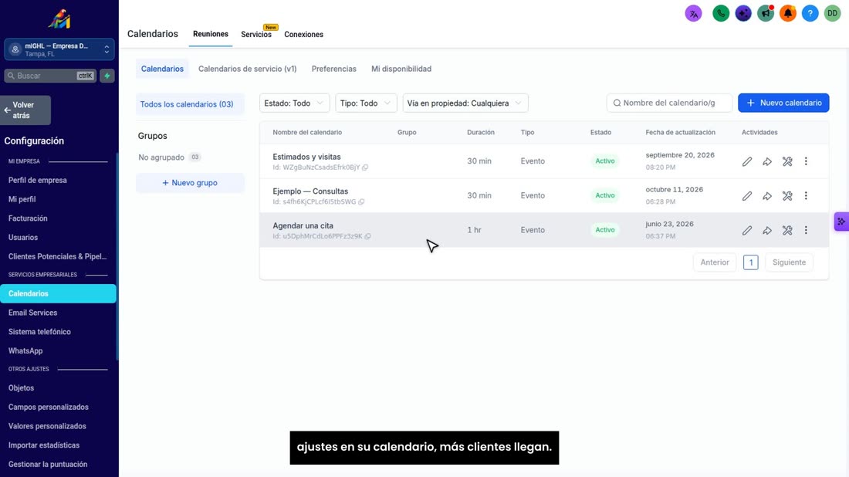Open tools icon for Estimados y visitas
Viewport: 849px width, 477px height.
point(787,161)
